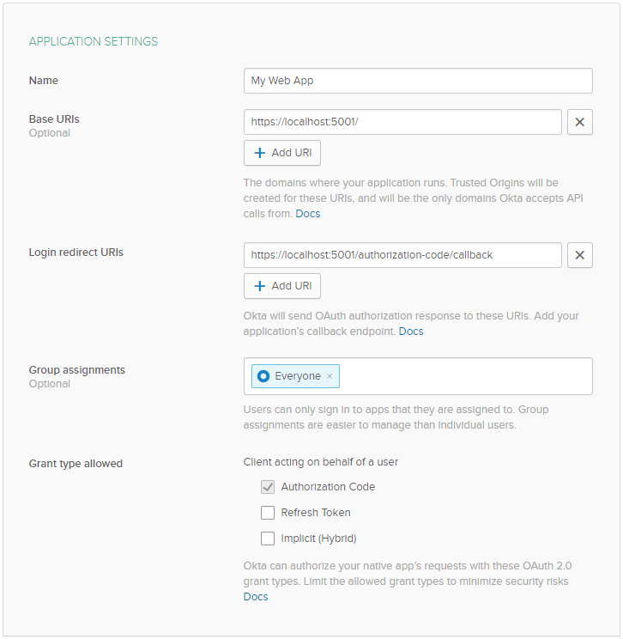Image resolution: width=623 pixels, height=639 pixels.
Task: Focus the Base URIs text field
Action: coord(402,122)
